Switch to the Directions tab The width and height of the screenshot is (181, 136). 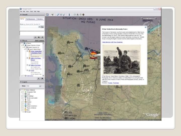pos(40,19)
